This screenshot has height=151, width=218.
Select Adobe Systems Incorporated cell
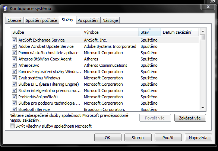[110, 46]
